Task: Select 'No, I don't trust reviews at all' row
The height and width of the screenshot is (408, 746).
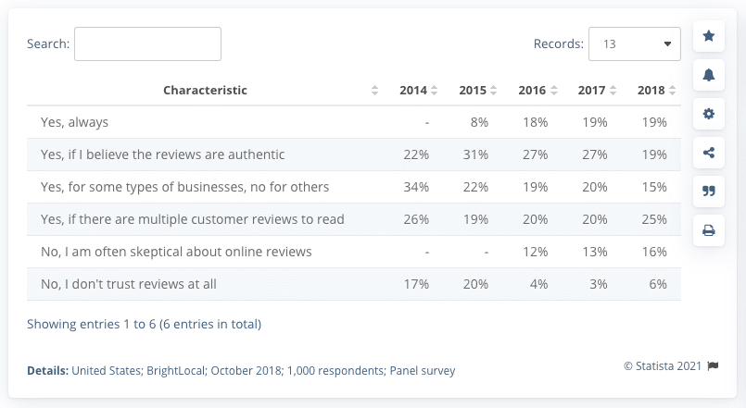Action: [129, 284]
